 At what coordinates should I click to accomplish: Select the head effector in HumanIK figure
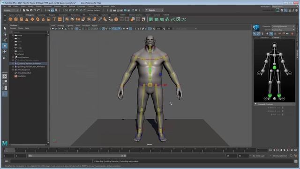click(275, 46)
